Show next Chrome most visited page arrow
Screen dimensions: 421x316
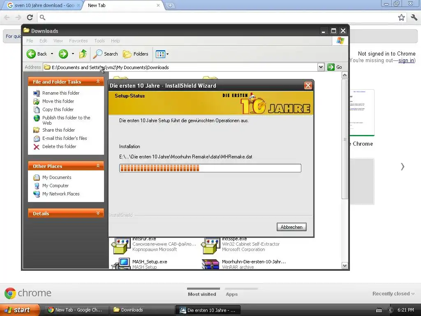click(402, 167)
